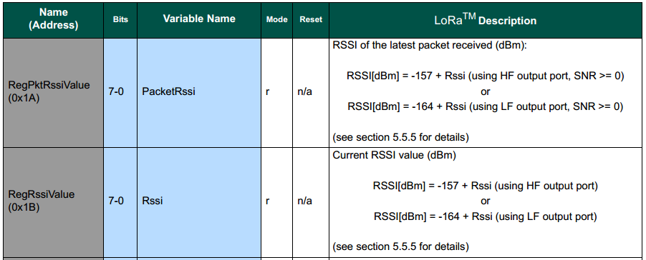Click 'Current RSSI value (dBm)' text
This screenshot has width=646, height=260.
(x=395, y=156)
